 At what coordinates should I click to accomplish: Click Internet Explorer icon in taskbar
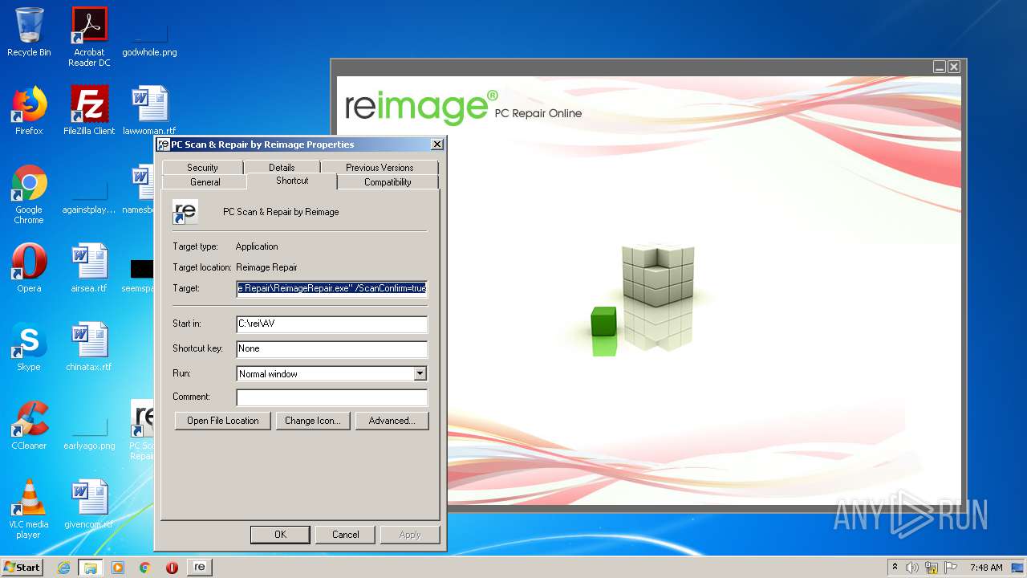[63, 568]
